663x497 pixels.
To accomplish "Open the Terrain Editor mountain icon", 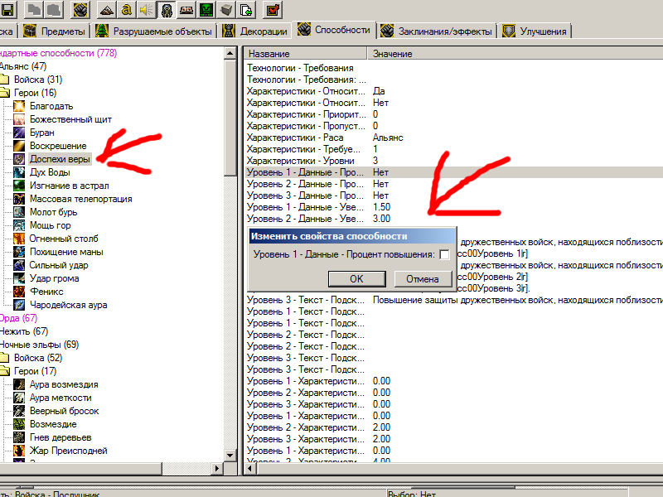I will (x=106, y=9).
